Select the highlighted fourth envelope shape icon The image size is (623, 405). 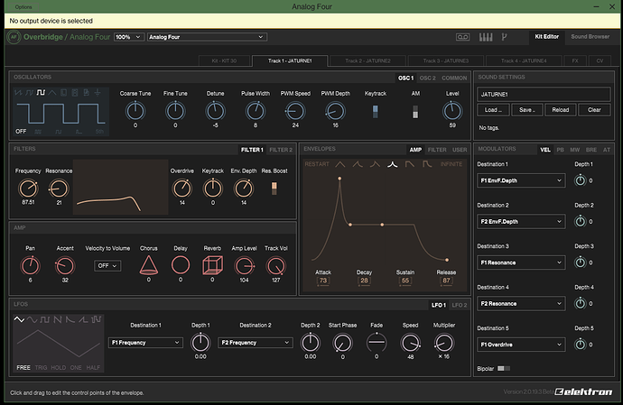coord(393,164)
